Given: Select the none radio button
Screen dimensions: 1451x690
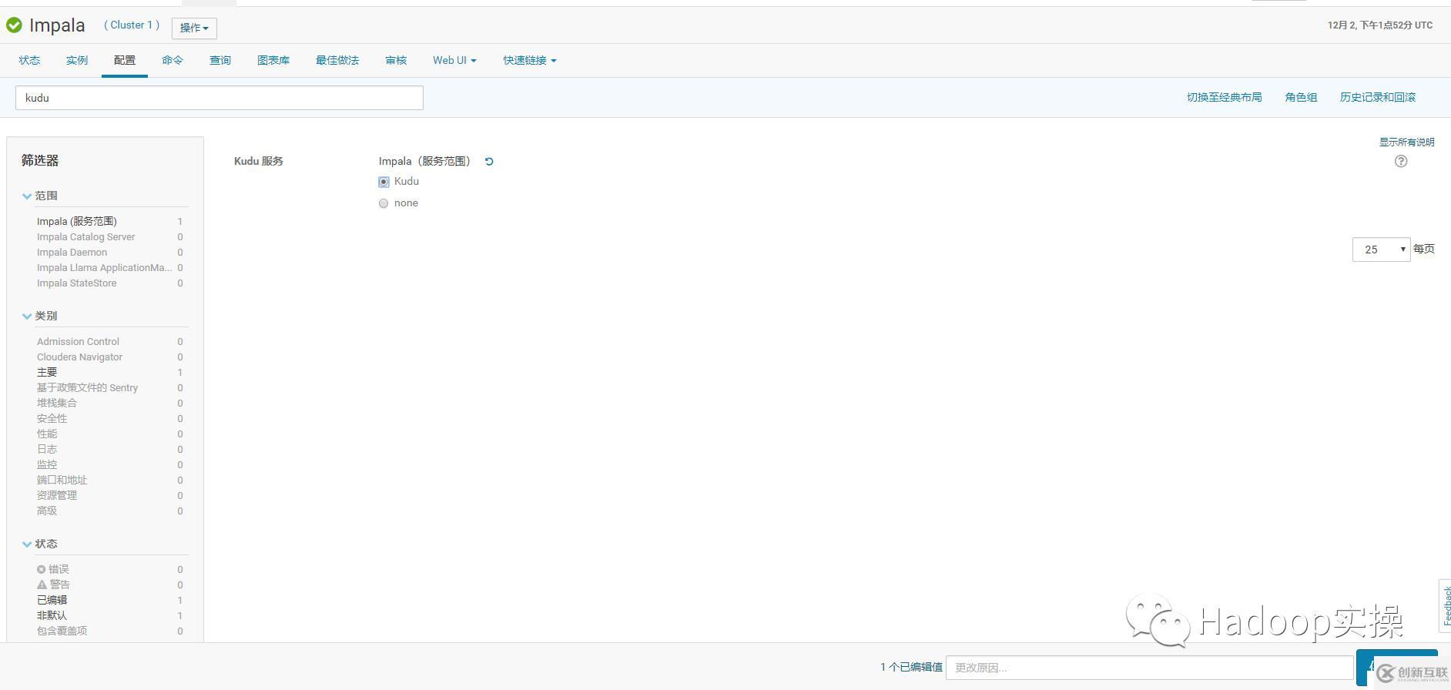Looking at the screenshot, I should (384, 203).
